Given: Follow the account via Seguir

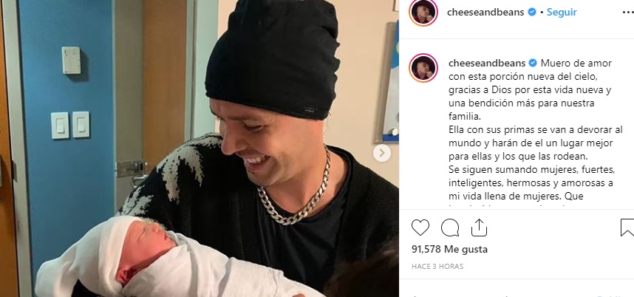Looking at the screenshot, I should (x=562, y=12).
